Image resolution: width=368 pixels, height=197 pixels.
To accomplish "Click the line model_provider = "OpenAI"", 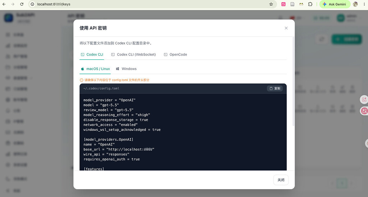I will 109,100.
